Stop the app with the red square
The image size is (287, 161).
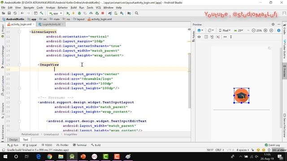click(x=103, y=13)
